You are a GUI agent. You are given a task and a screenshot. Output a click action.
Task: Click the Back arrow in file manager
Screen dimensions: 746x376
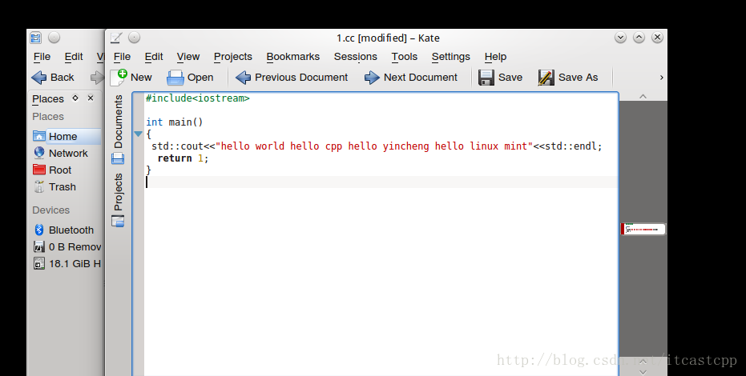(39, 78)
